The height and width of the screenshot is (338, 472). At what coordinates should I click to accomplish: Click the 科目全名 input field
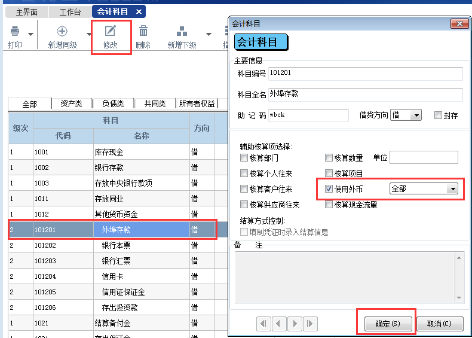(366, 95)
